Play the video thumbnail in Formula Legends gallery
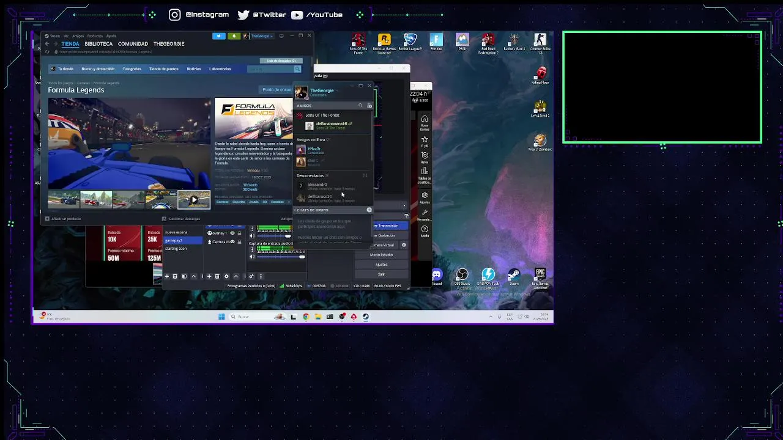This screenshot has height=440, width=783. (194, 200)
